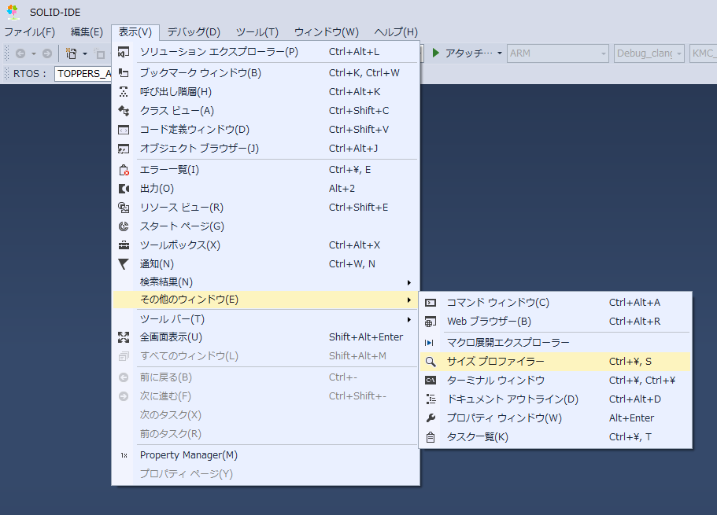Click the RTOS TOPPERS input field
The width and height of the screenshot is (717, 515).
(x=83, y=74)
